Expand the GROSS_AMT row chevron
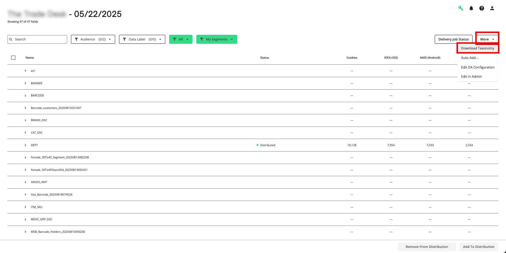Image resolution: width=506 pixels, height=253 pixels. pyautogui.click(x=25, y=182)
